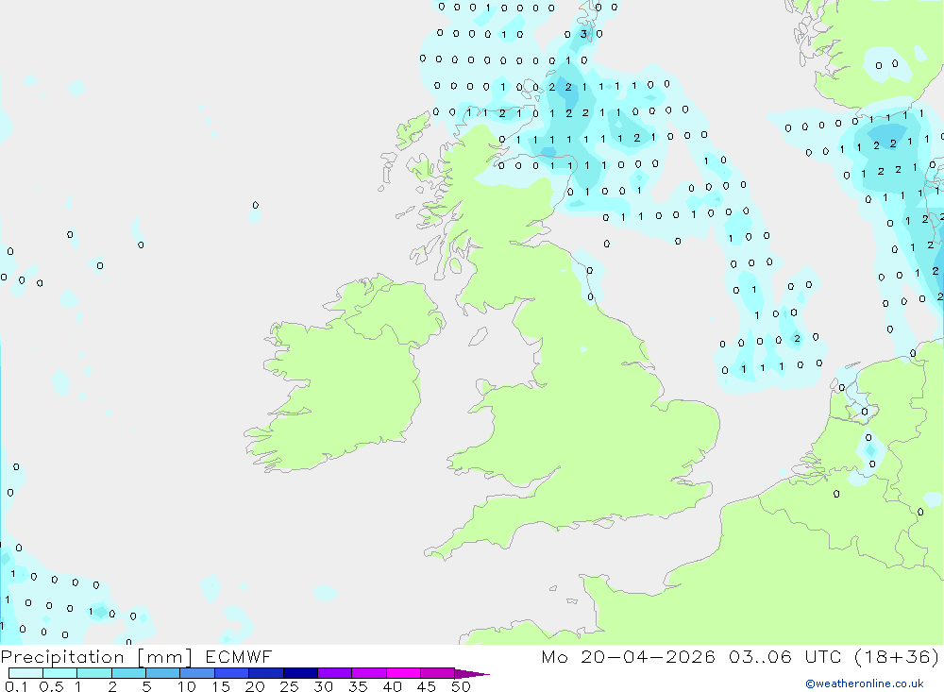Pick the 1–2 mm cyan legend swatch
The height and width of the screenshot is (692, 944).
coord(94,673)
